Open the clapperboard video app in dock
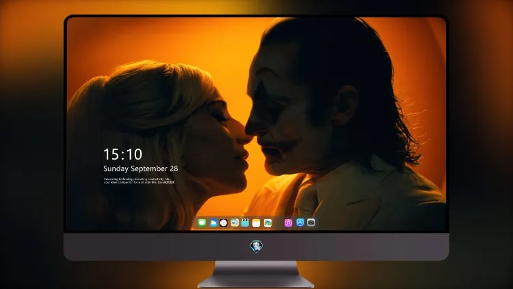The height and width of the screenshot is (289, 513). (245, 223)
